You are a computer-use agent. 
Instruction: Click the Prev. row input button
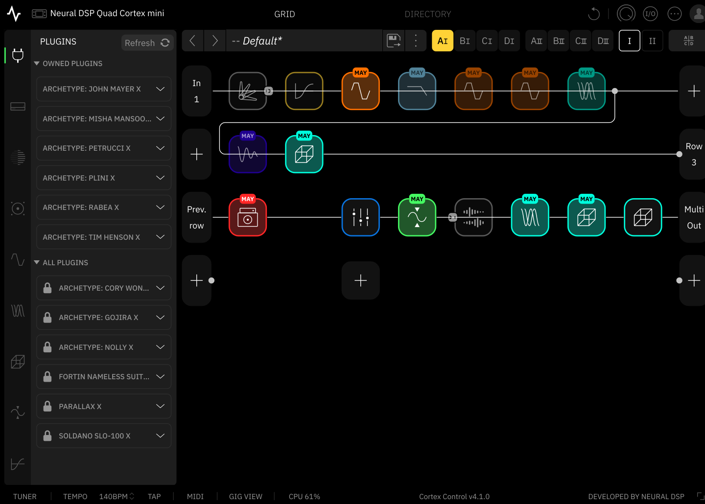tap(197, 217)
